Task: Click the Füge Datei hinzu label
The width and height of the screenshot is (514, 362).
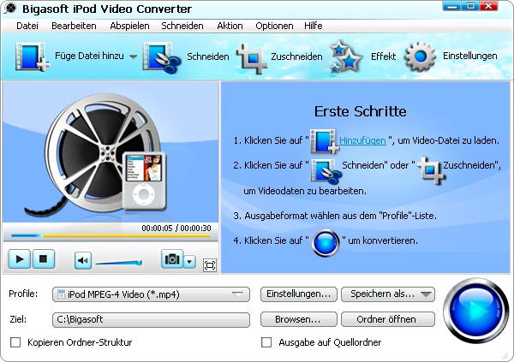Action: click(89, 56)
